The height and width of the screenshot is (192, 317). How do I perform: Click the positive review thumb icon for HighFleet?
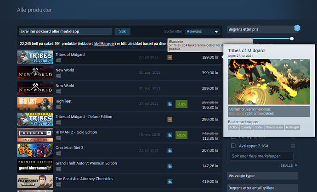(x=170, y=104)
